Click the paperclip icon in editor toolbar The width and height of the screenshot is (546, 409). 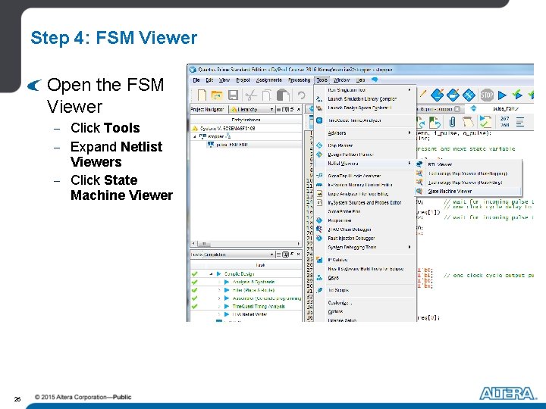point(452,122)
